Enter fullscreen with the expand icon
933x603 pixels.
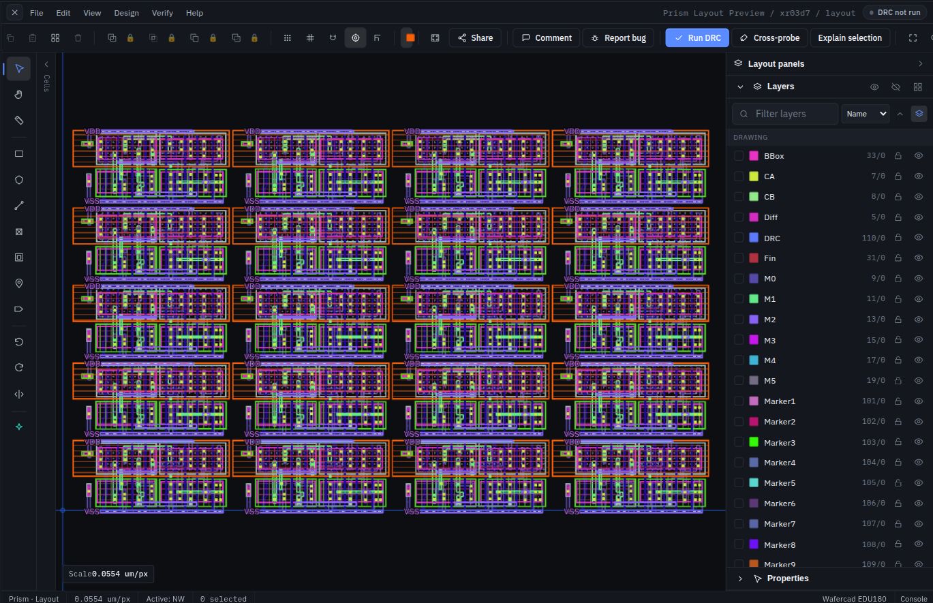[913, 38]
